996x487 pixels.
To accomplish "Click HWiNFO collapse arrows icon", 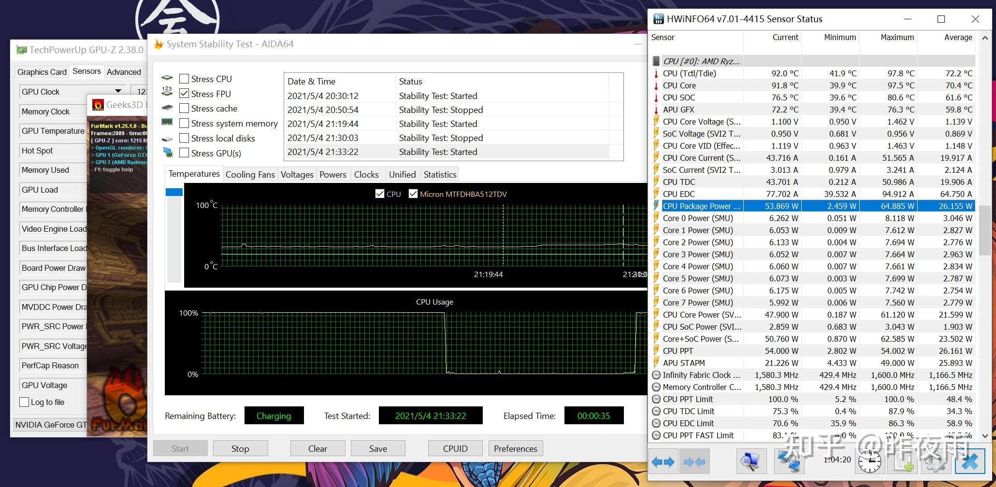I will click(x=694, y=462).
